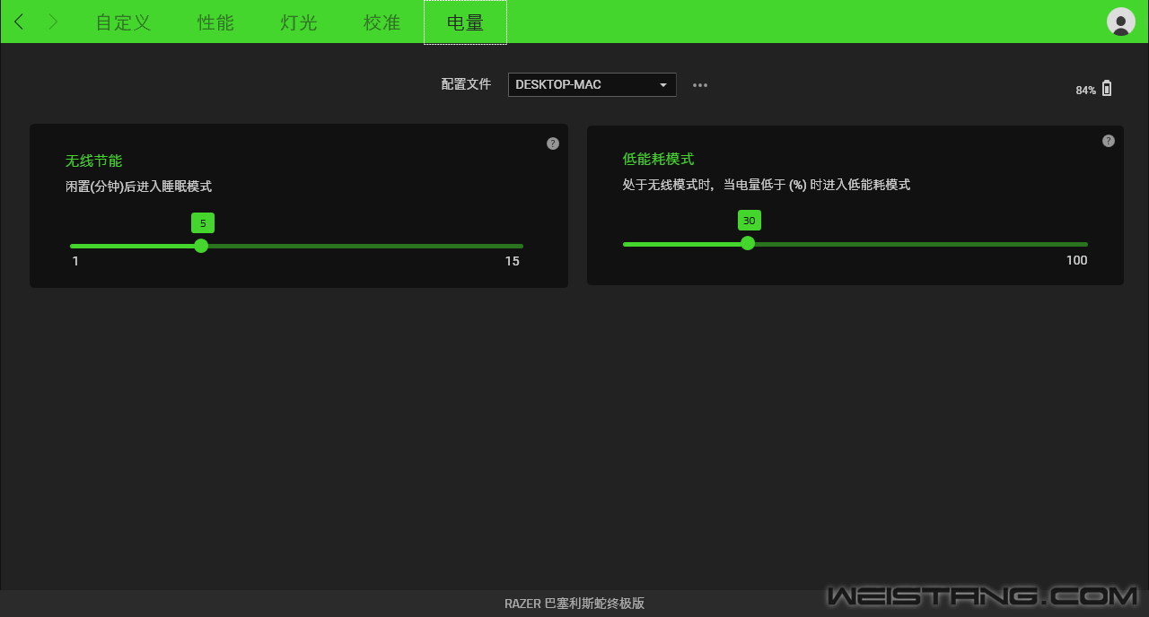Click the 15 maximum label of sleep slider
The height and width of the screenshot is (617, 1149).
[512, 262]
